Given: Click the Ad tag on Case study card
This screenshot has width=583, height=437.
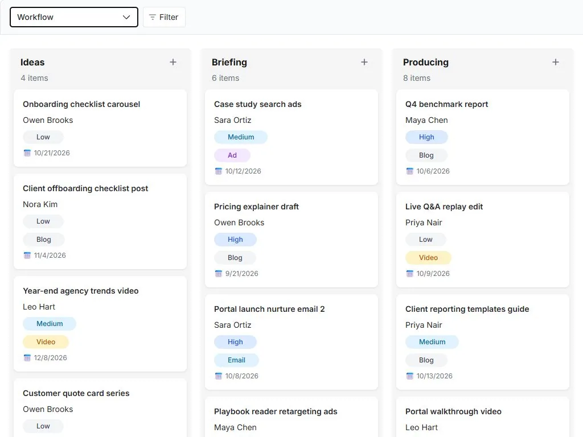Looking at the screenshot, I should point(232,155).
